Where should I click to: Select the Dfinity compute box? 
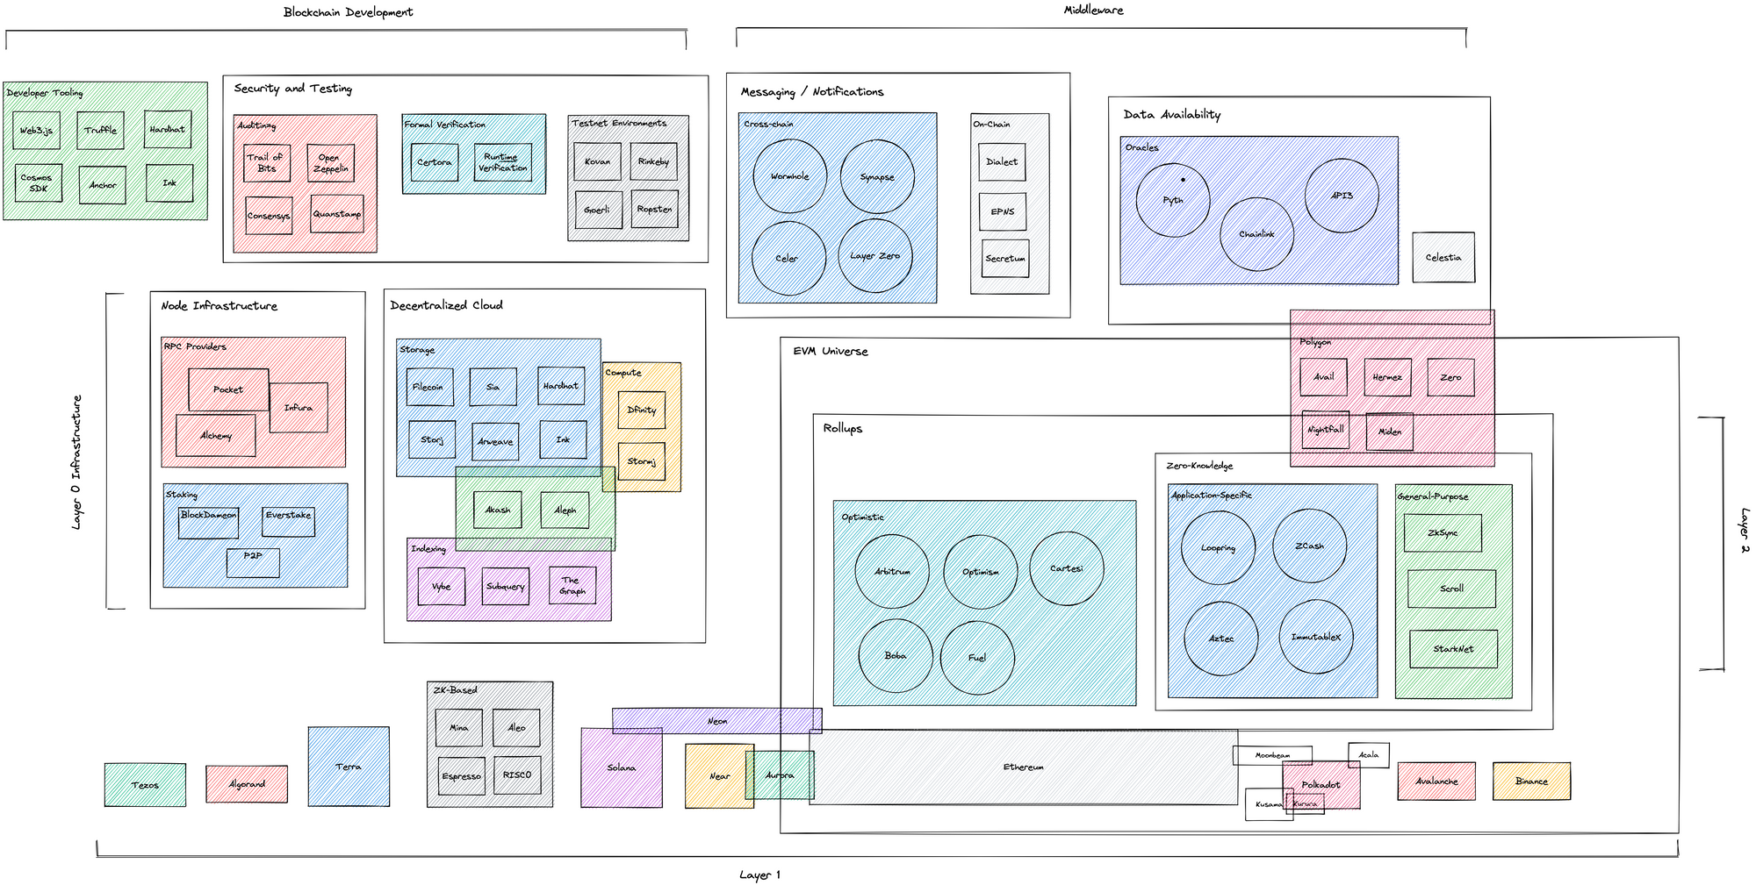coord(642,410)
